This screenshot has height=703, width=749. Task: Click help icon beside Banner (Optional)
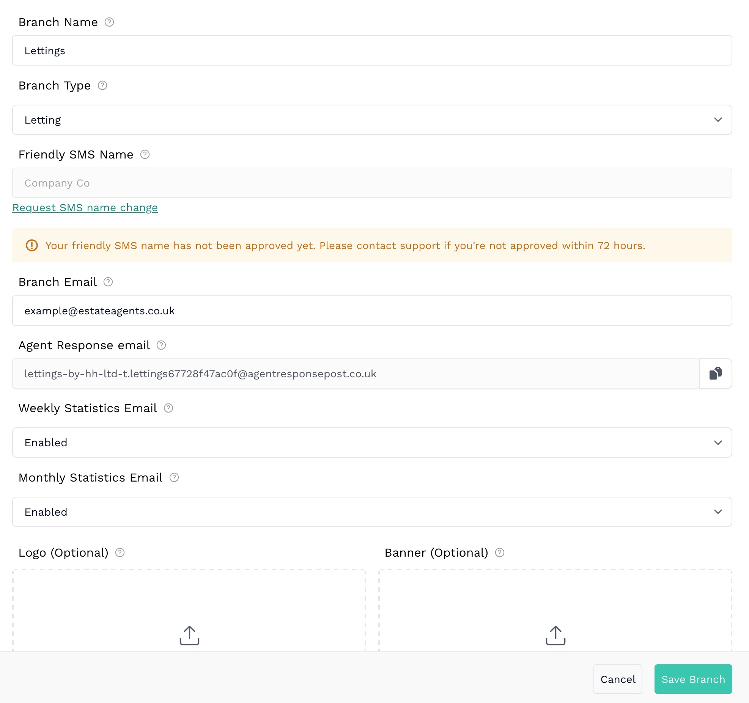point(500,552)
